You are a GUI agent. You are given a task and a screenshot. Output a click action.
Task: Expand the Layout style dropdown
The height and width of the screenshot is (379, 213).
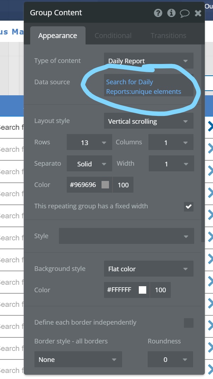[149, 121]
